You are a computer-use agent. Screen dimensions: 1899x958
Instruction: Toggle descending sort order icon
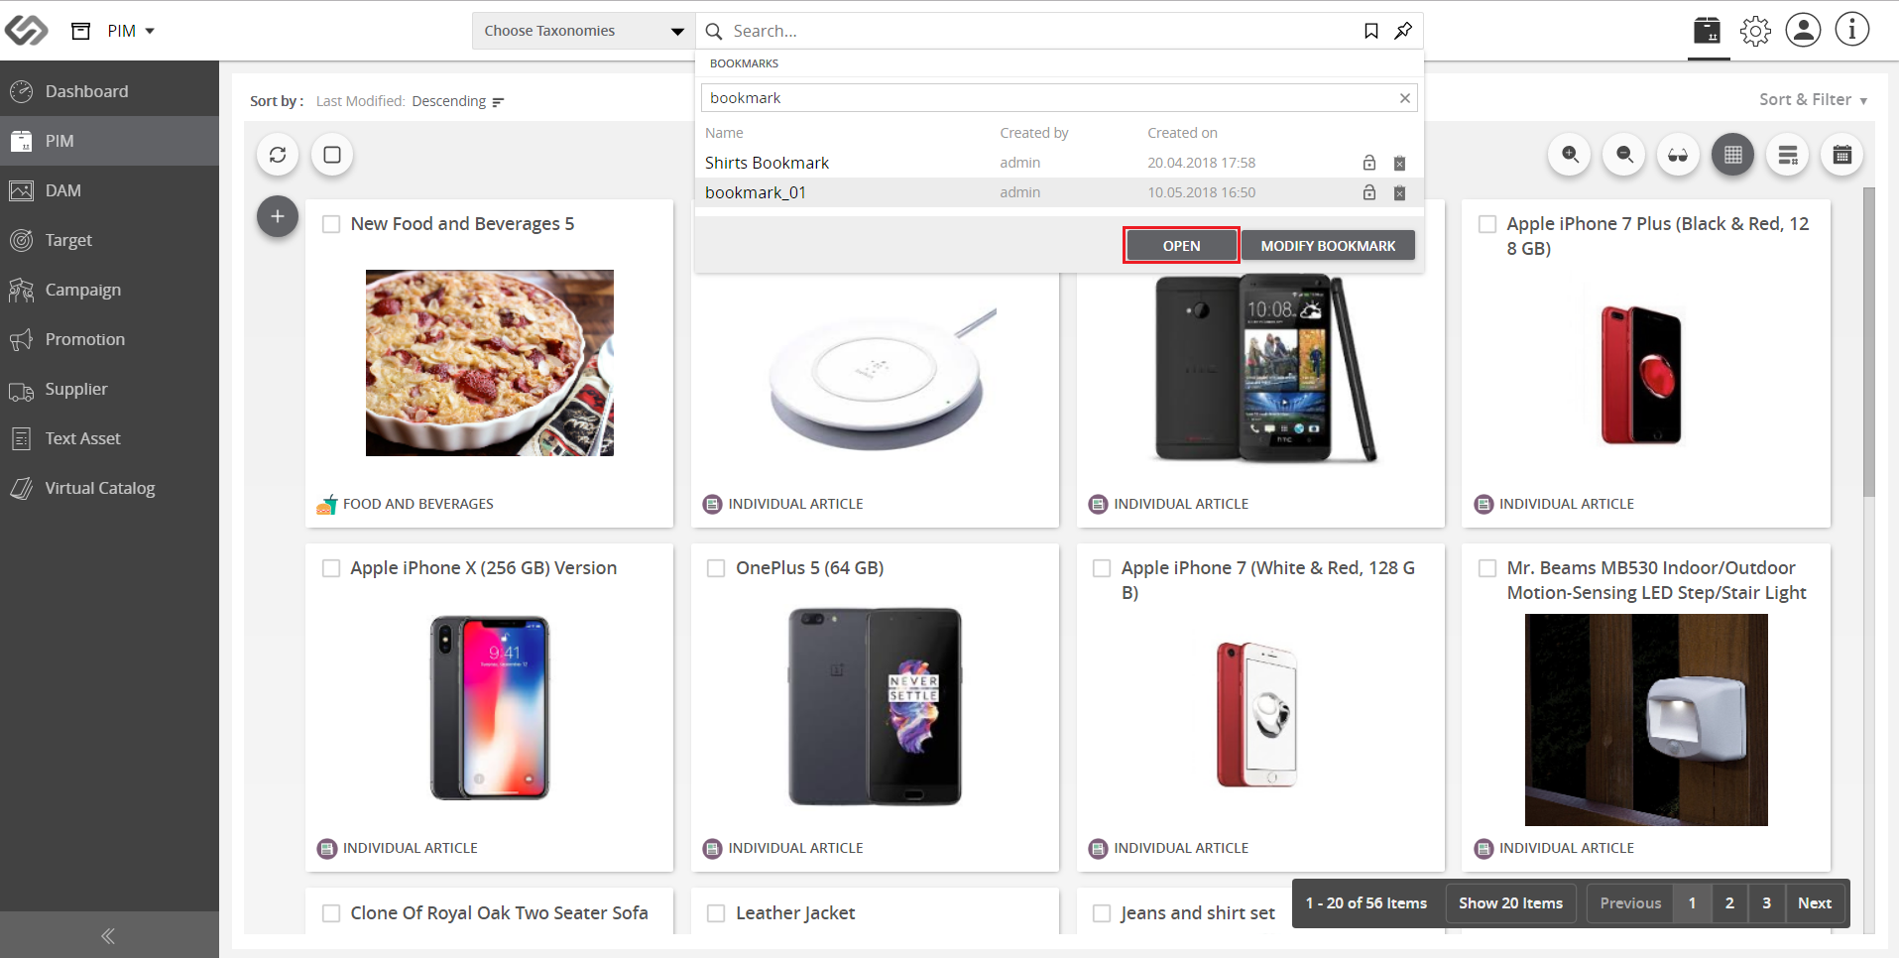click(498, 102)
